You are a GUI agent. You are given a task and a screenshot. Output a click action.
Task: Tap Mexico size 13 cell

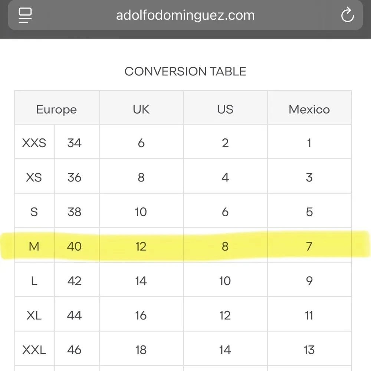pyautogui.click(x=309, y=350)
